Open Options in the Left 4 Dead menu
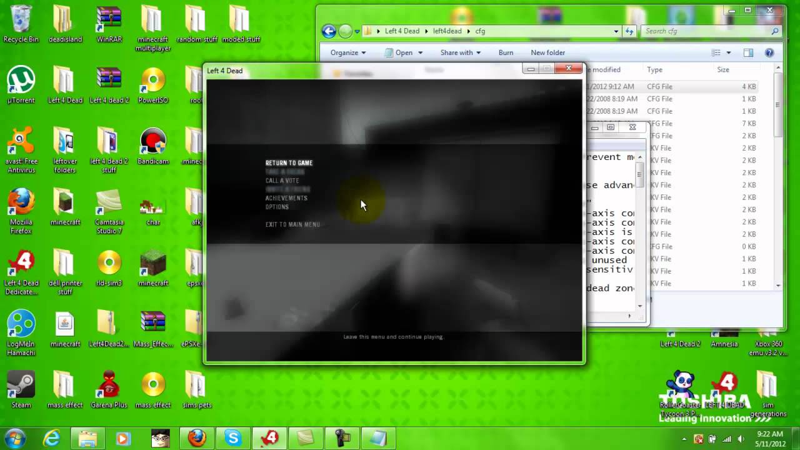The height and width of the screenshot is (450, 800). pos(277,207)
